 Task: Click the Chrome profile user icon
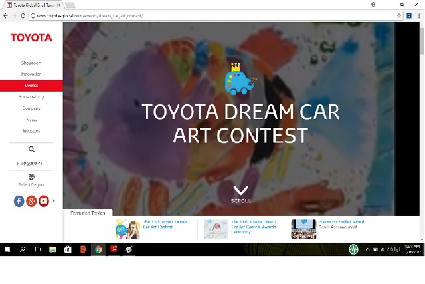[x=373, y=5]
